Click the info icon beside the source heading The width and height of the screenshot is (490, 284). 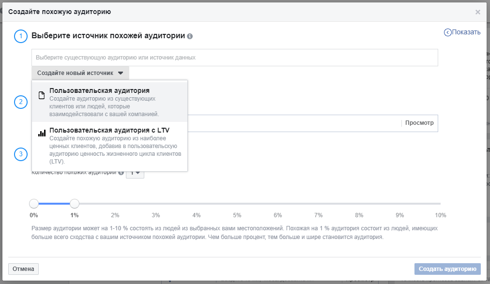[190, 36]
